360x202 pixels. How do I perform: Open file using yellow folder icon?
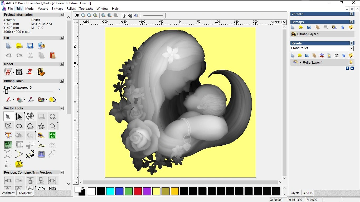pos(19,46)
